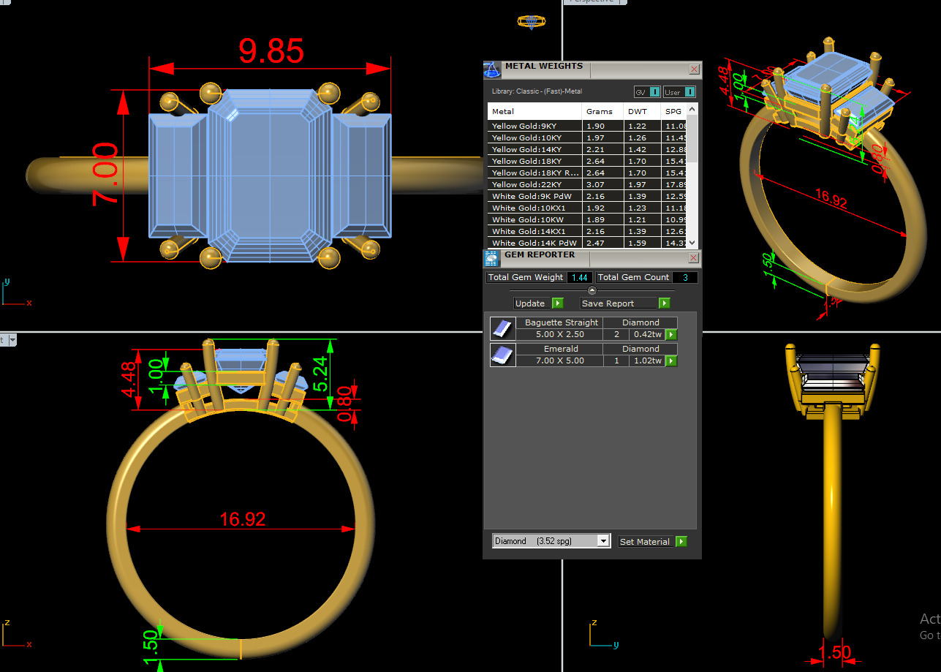Viewport: 941px width, 672px height.
Task: Click green arrow next to Update
Action: (x=557, y=303)
